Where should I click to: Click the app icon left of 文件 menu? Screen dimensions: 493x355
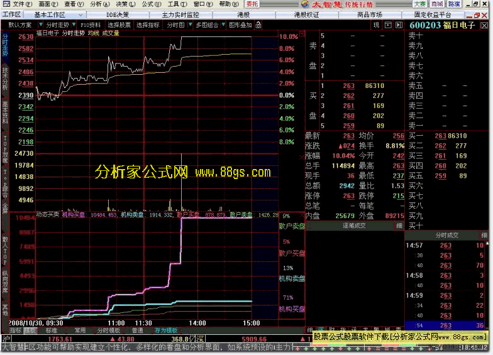pyautogui.click(x=6, y=4)
